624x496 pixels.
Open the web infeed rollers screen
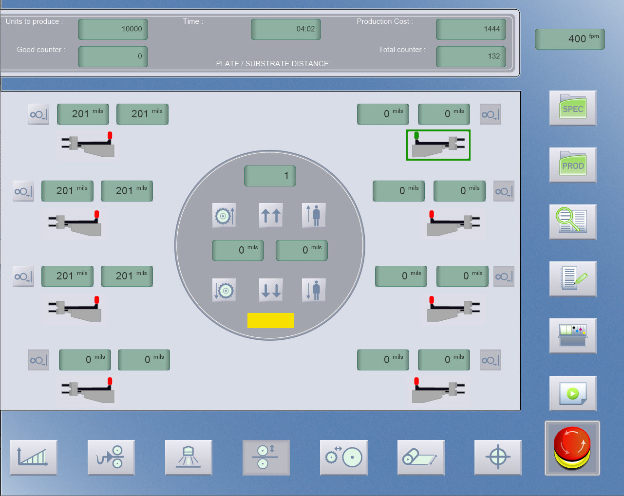(x=111, y=458)
